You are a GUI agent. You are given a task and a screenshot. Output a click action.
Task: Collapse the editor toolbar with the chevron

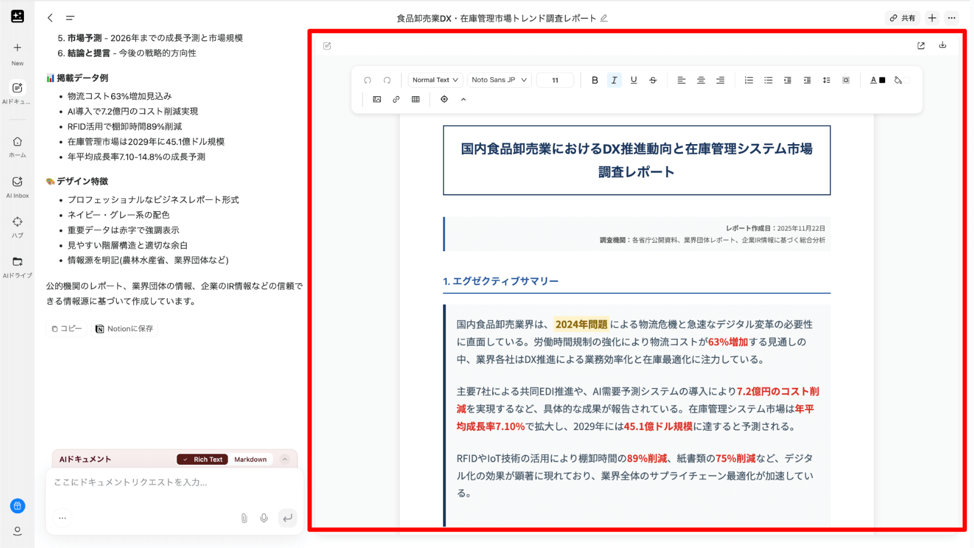463,99
